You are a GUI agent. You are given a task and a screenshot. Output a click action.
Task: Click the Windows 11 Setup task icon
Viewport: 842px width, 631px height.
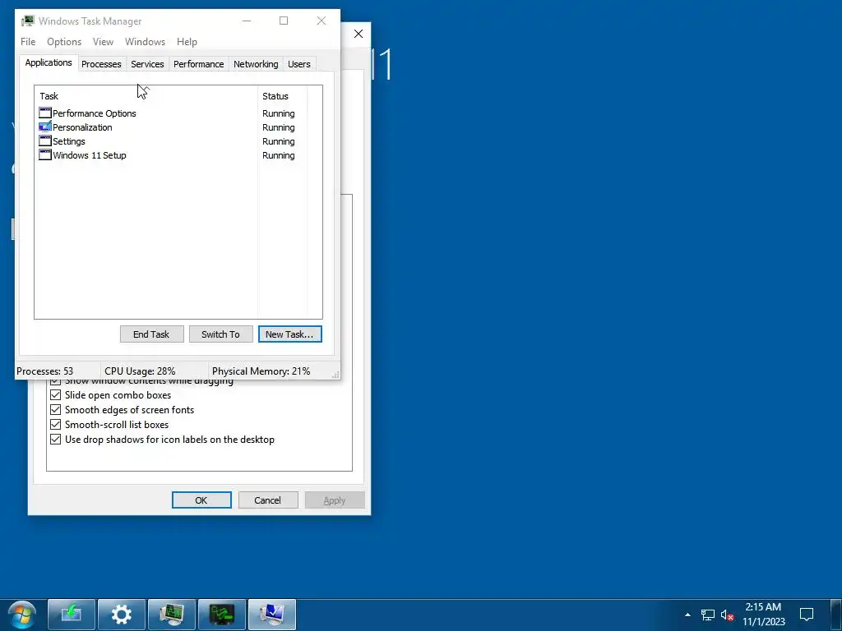[45, 154]
